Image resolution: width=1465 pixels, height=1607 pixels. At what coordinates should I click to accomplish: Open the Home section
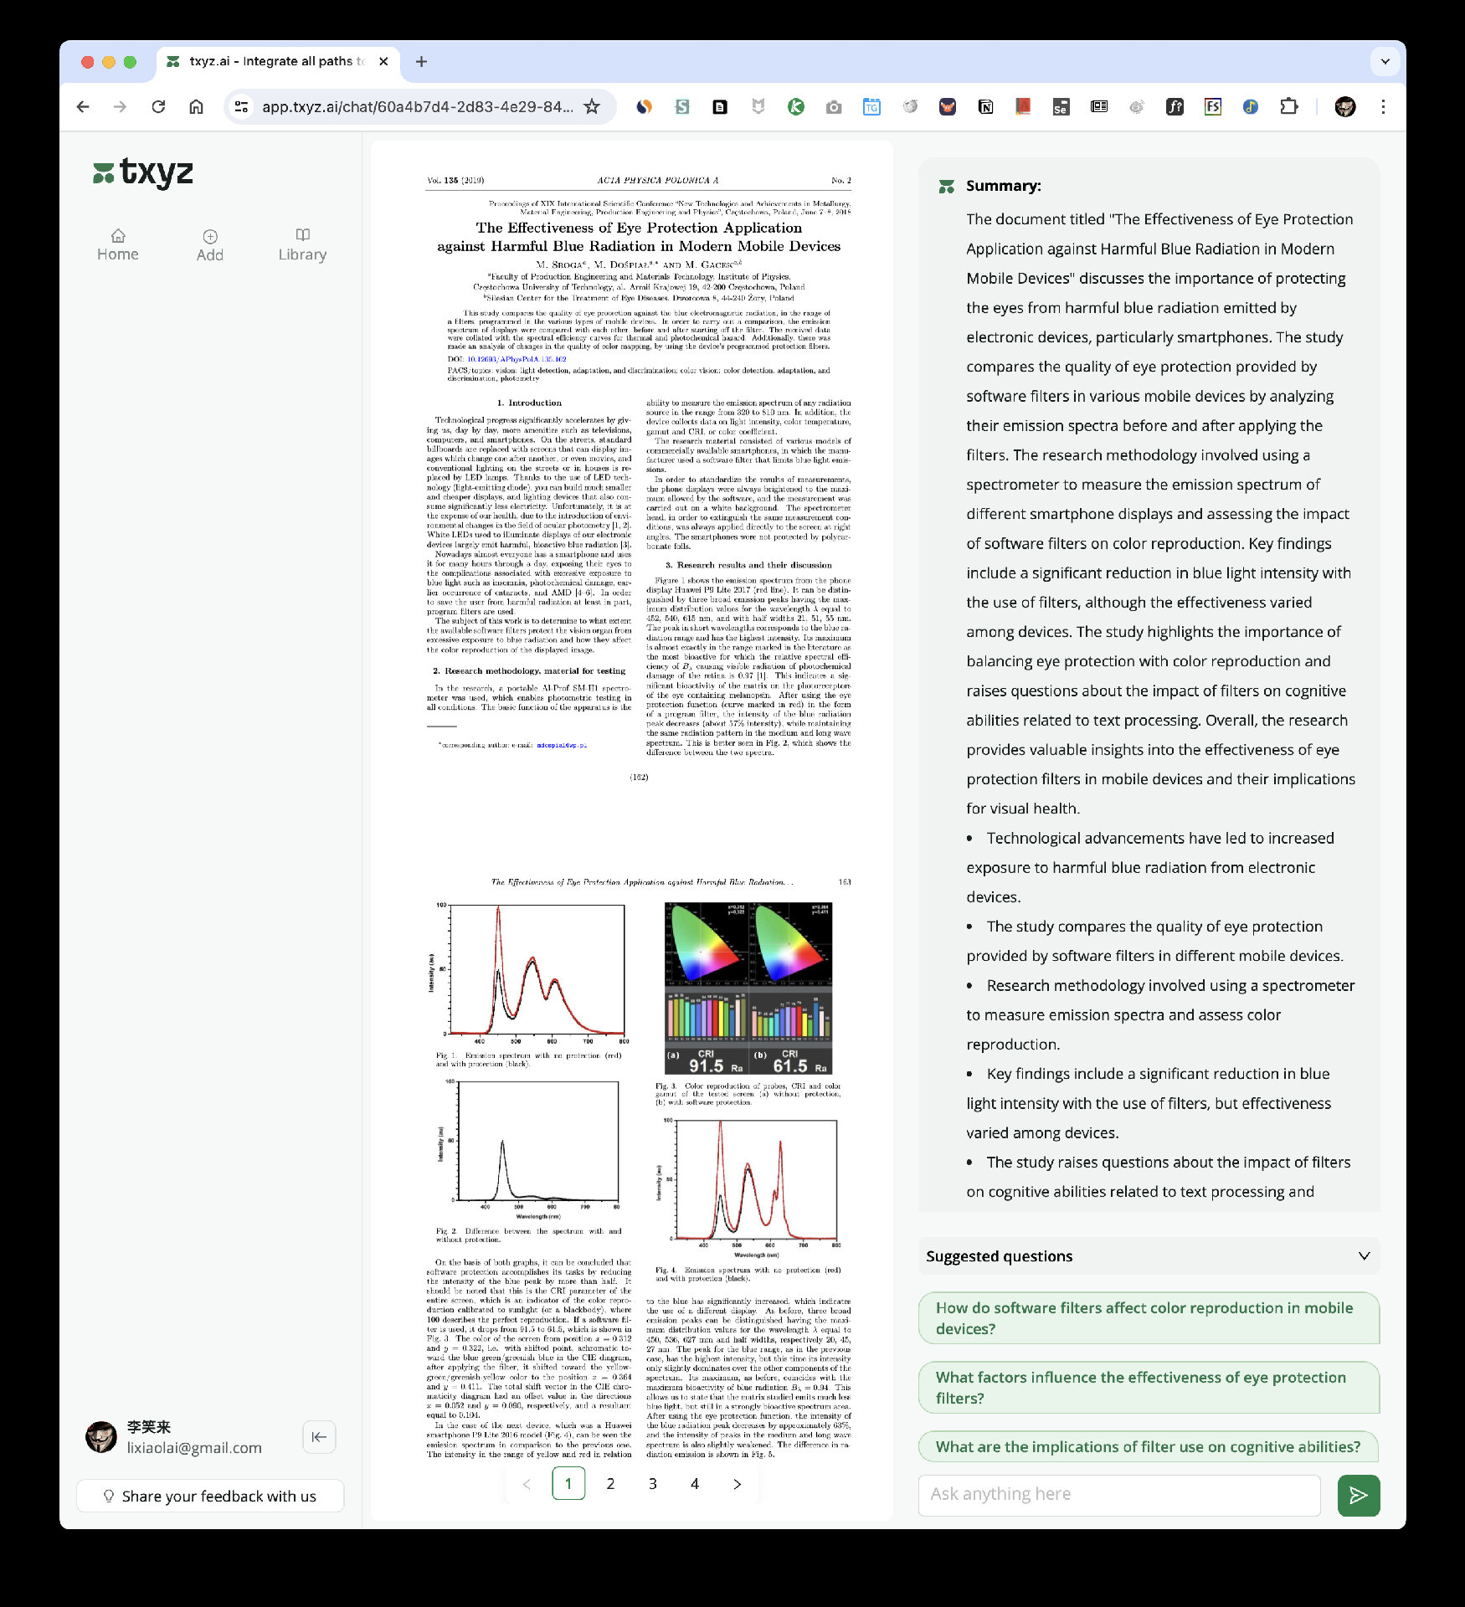click(118, 245)
